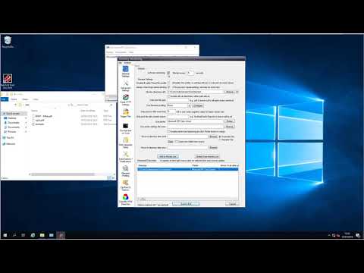The width and height of the screenshot is (364, 273).
Task: Open Email / FTP Settings in the sidebar
Action: (x=126, y=100)
